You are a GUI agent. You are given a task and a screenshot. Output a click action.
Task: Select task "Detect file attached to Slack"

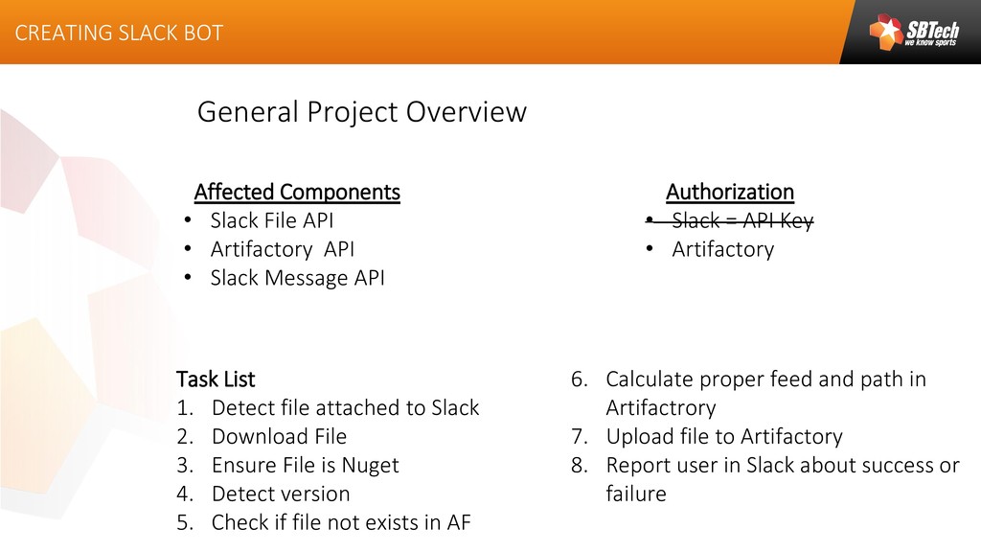[x=345, y=407]
